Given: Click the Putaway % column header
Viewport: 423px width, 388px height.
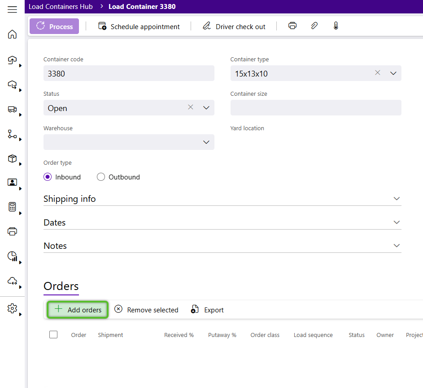Looking at the screenshot, I should [222, 335].
